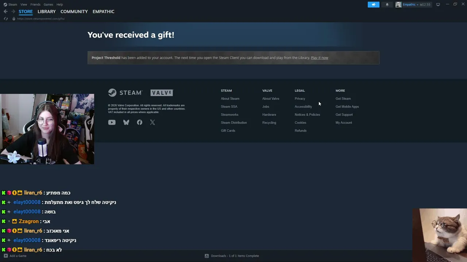Open the Accessibility footer link
Screen dimensions: 467x262
coord(303,107)
